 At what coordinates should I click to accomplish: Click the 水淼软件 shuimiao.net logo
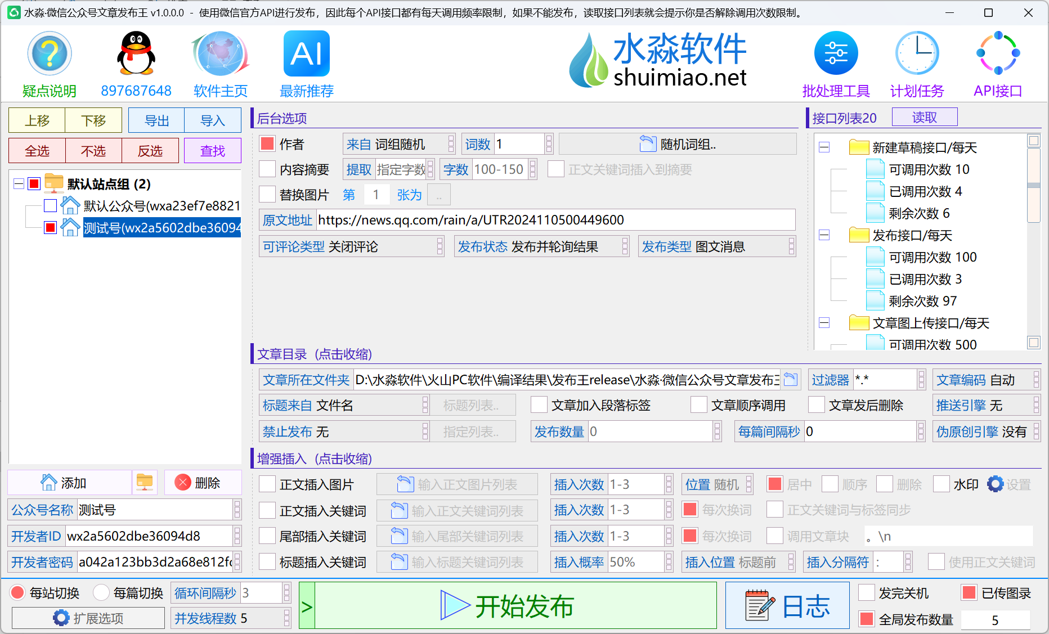(x=658, y=60)
